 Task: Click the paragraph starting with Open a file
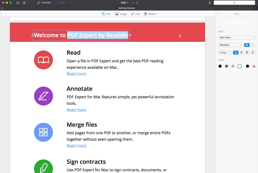[115, 64]
